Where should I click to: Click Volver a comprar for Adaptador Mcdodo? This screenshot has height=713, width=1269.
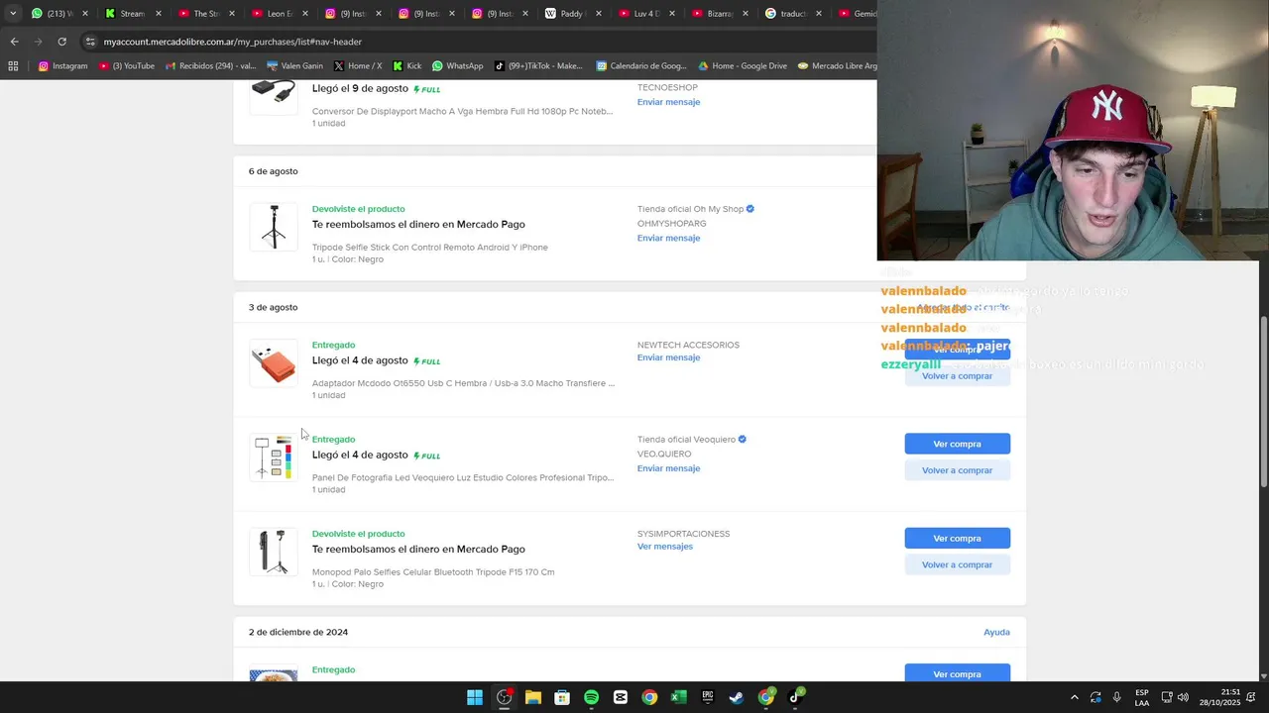pos(957,376)
